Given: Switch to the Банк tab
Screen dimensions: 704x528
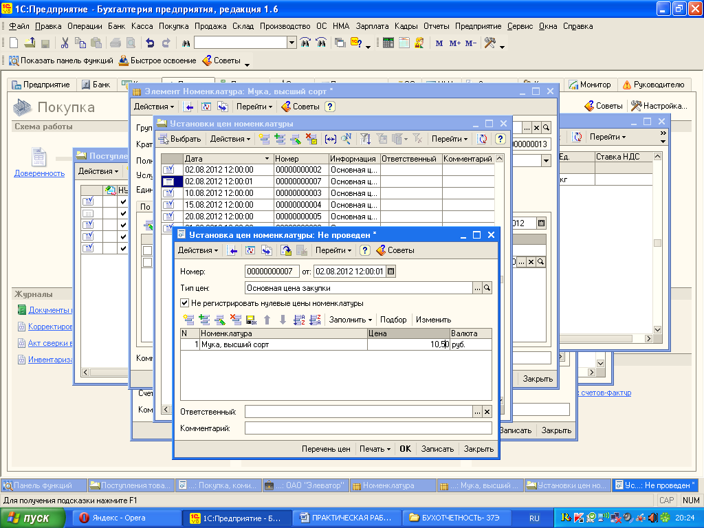Looking at the screenshot, I should (x=96, y=85).
